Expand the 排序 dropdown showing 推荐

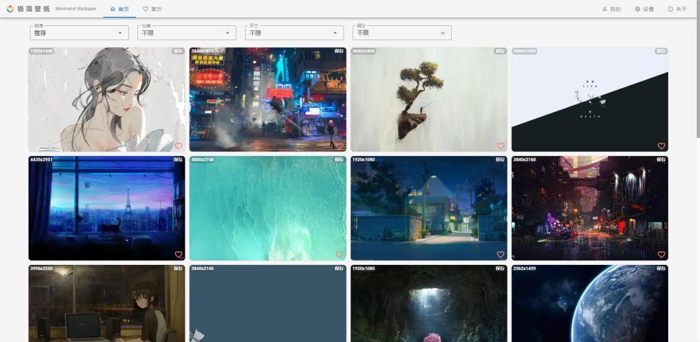click(80, 32)
